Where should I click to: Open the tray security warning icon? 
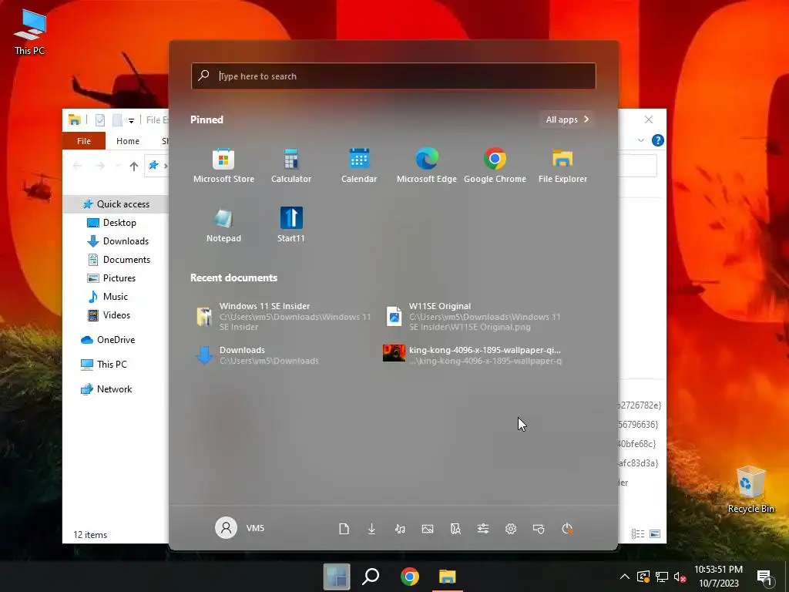[643, 577]
